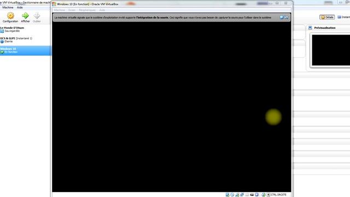This screenshot has width=350, height=197.
Task: Click the Prévisualisation monitor icon
Action: (x=310, y=28)
